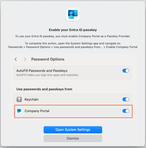The width and height of the screenshot is (146, 148).
Task: Go back with the left chevron
Action: (16, 59)
